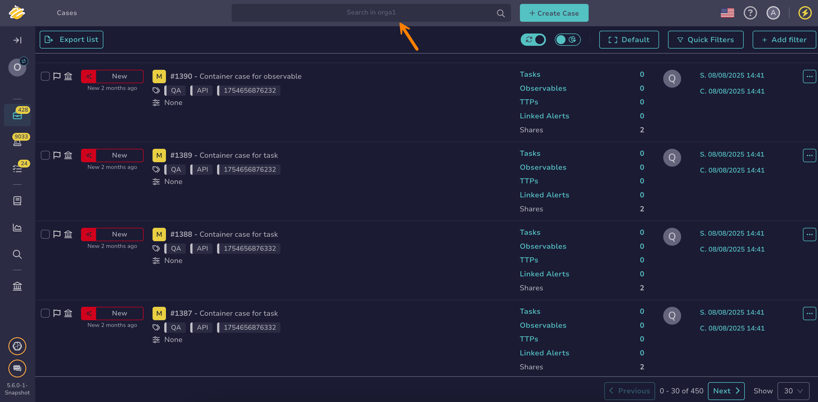Open the Cases breadcrumb tab
This screenshot has width=818, height=402.
67,13
